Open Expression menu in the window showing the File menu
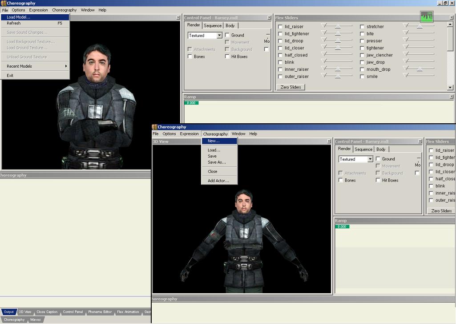 [38, 10]
